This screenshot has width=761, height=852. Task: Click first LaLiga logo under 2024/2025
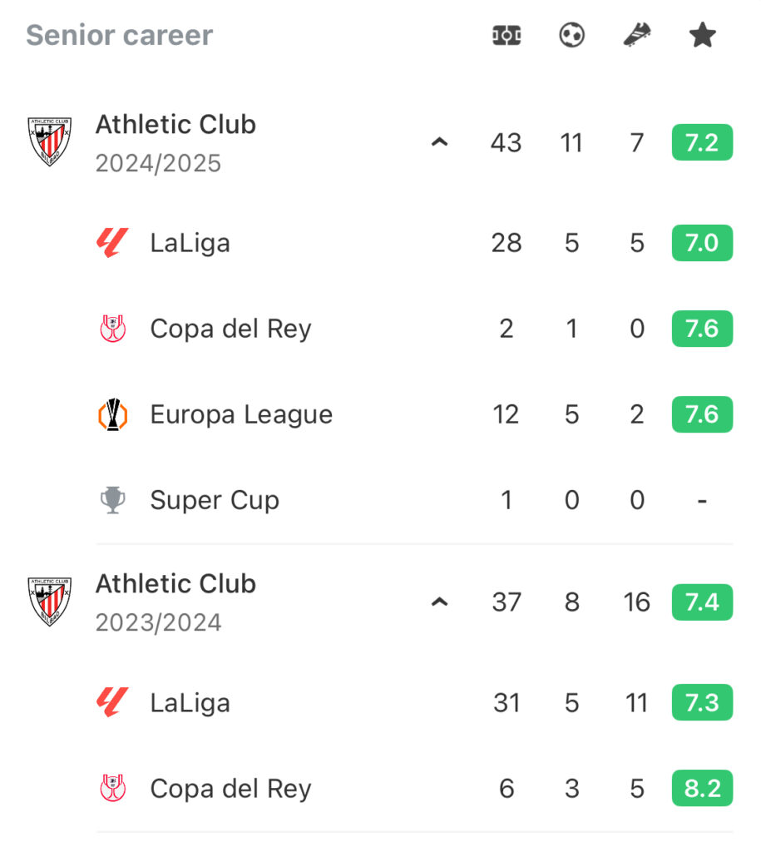(x=112, y=242)
